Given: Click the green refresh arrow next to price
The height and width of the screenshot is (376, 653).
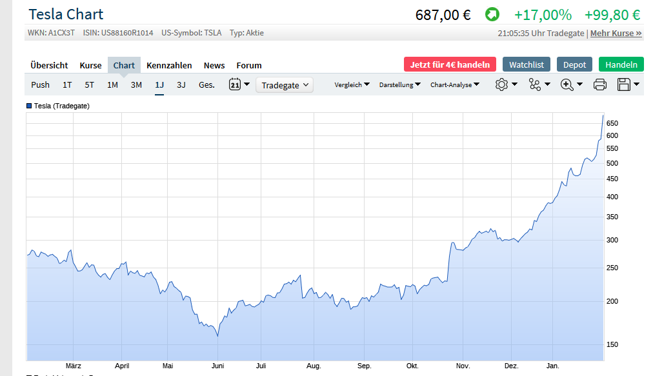Looking at the screenshot, I should 492,14.
